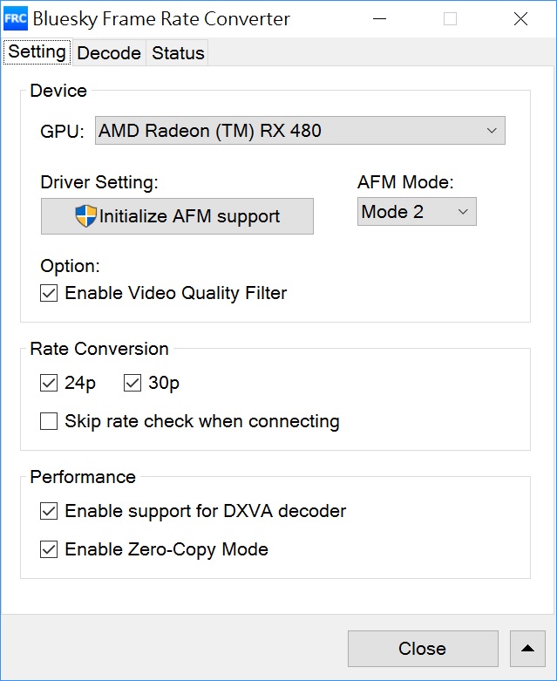Close the window using the title bar X

520,18
